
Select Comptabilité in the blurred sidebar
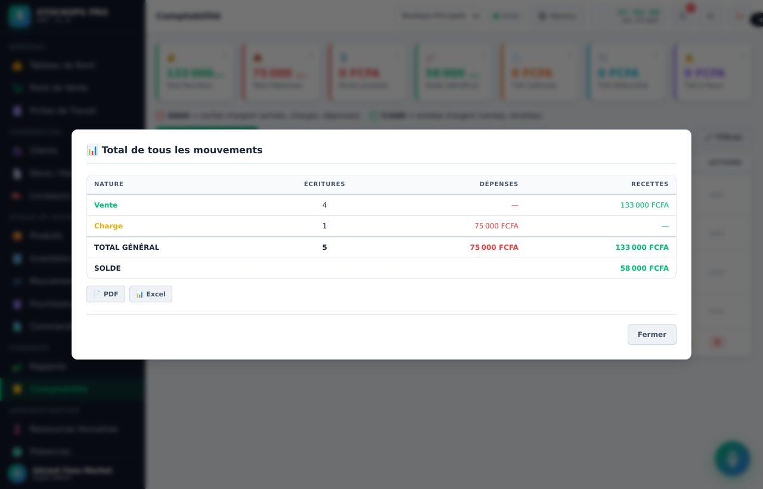pyautogui.click(x=72, y=389)
